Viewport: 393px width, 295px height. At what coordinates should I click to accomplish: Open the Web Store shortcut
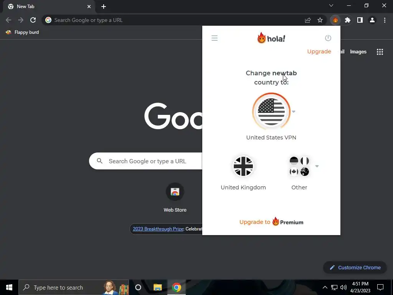click(x=175, y=198)
